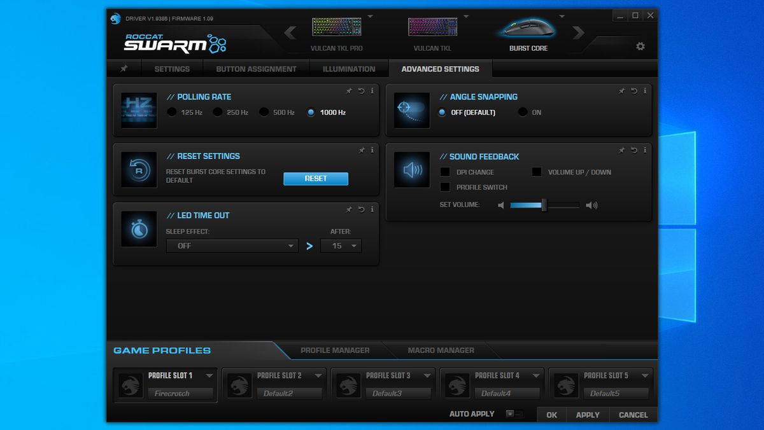This screenshot has width=764, height=430.
Task: Expand Profile Slot 3 menu arrow
Action: pos(427,376)
